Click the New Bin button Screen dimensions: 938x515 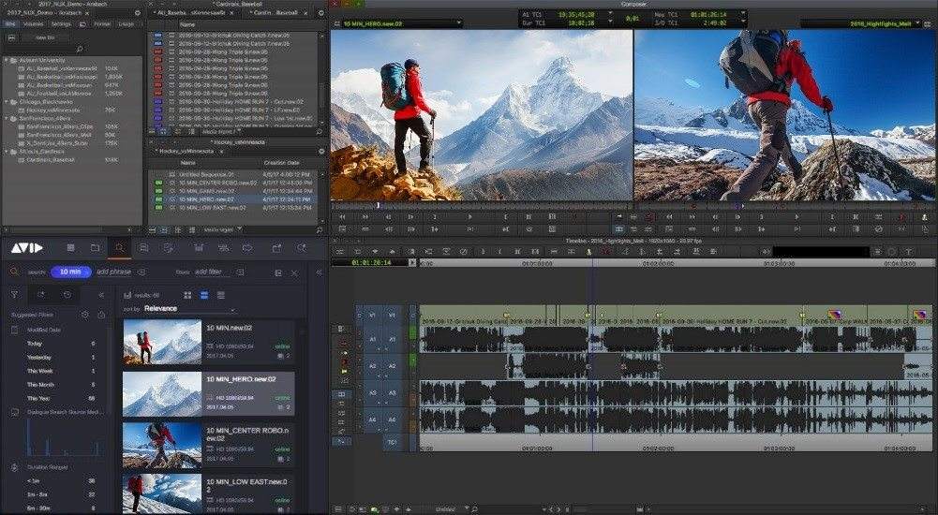(45, 37)
